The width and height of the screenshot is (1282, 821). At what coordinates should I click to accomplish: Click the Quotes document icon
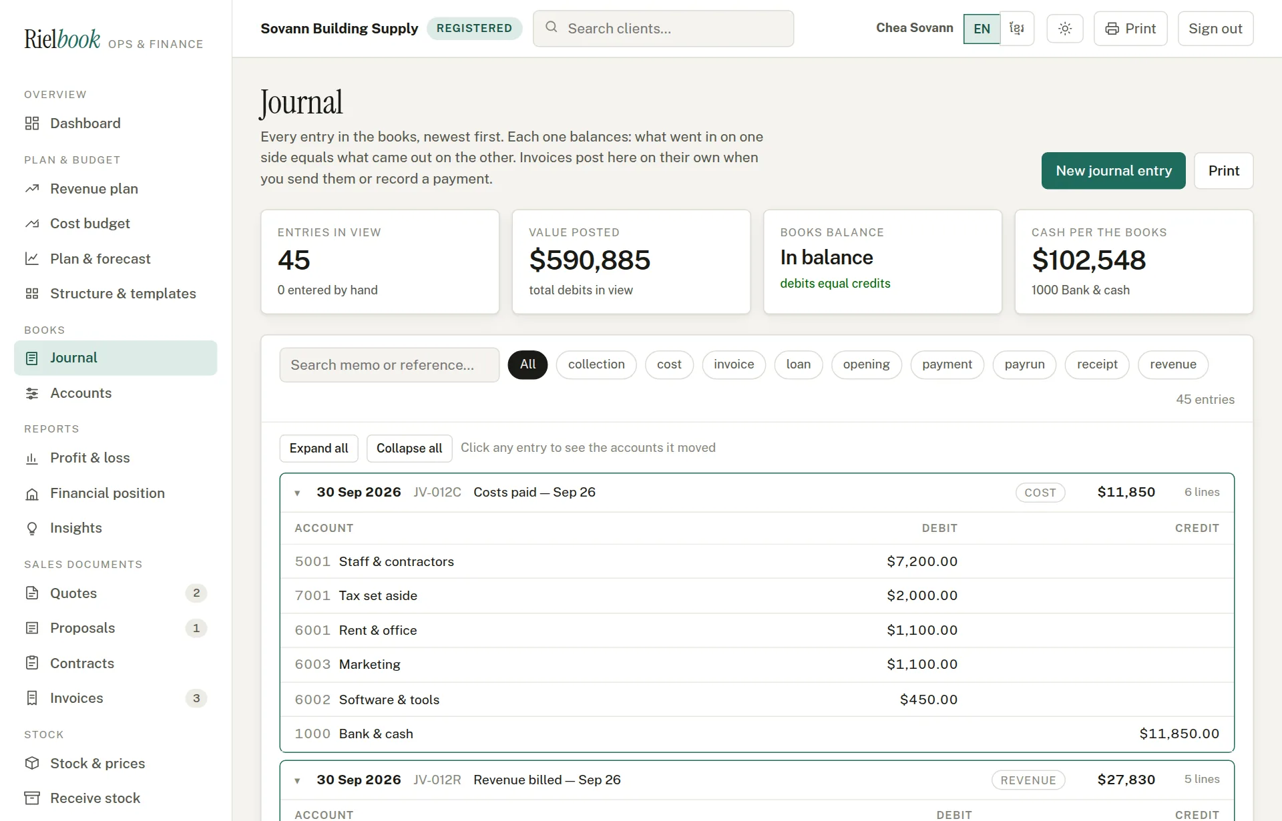[x=32, y=593]
